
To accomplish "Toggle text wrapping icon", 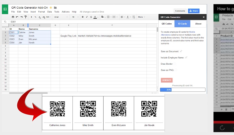I will click(134, 17).
